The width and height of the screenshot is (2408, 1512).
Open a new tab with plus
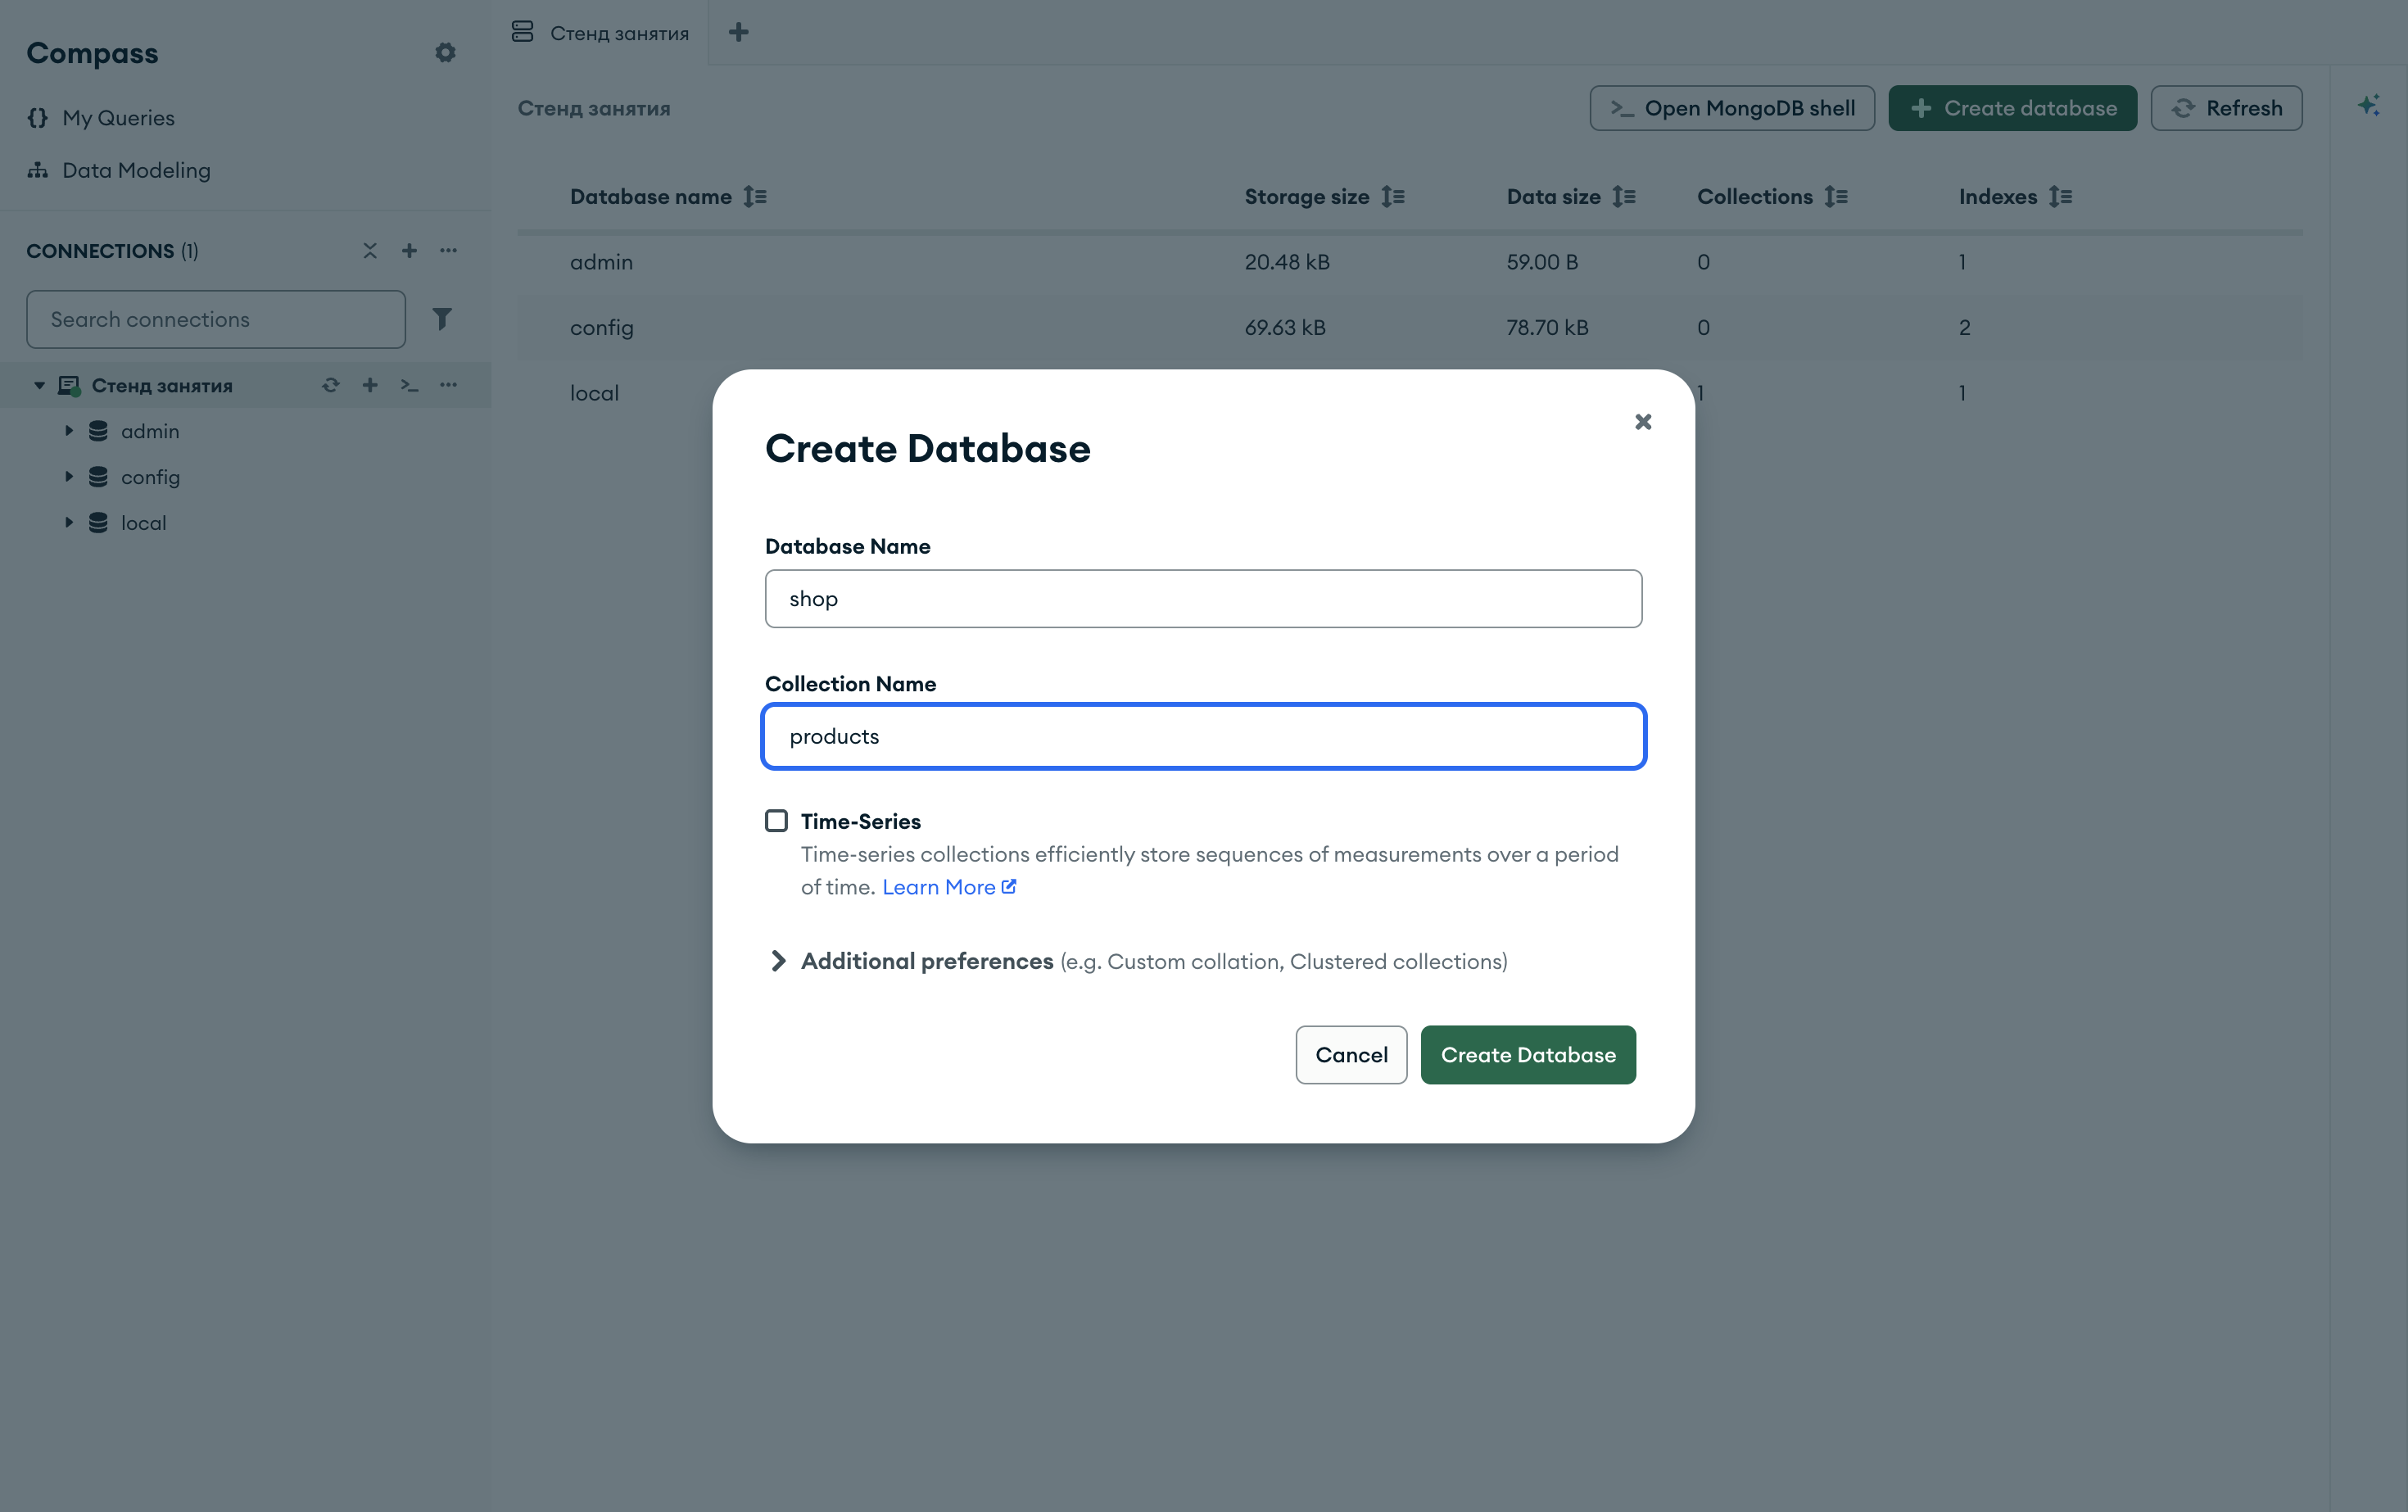[x=739, y=33]
